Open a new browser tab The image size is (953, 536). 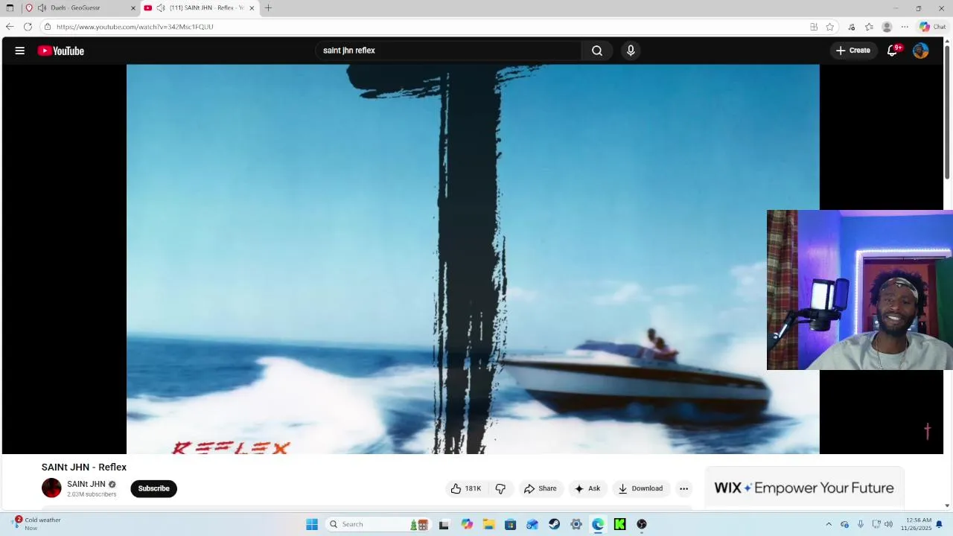click(268, 7)
